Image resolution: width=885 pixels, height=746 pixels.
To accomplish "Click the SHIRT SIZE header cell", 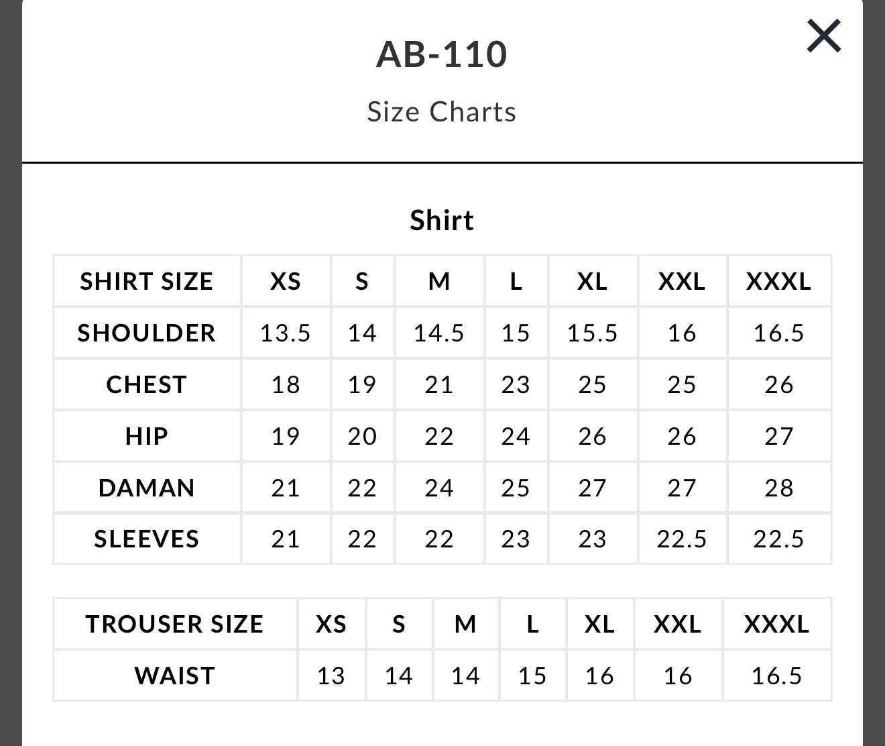I will tap(147, 281).
